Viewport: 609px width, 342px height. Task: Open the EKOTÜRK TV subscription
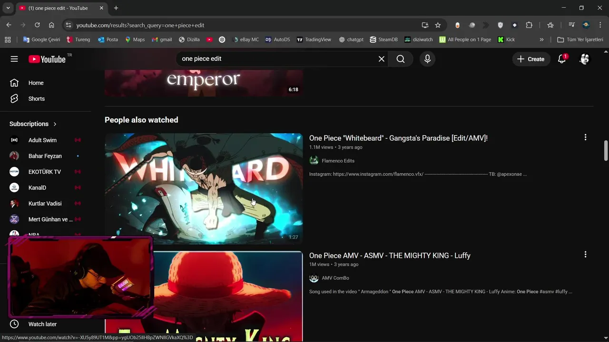[x=46, y=171]
